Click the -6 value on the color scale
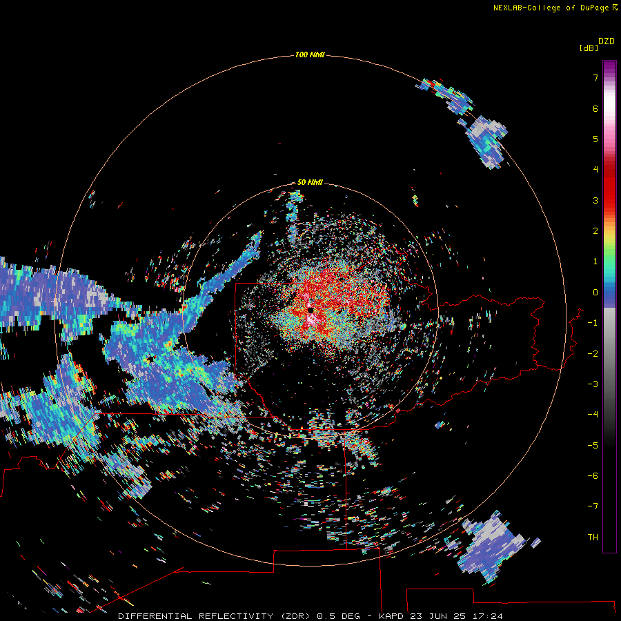This screenshot has width=621, height=621. click(x=593, y=476)
